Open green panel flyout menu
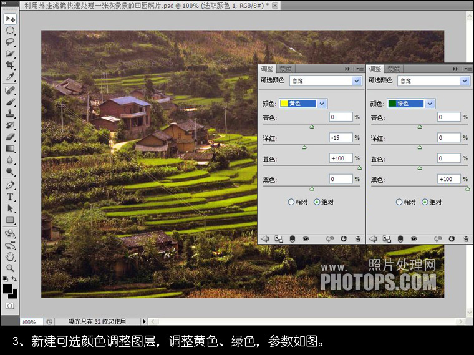 point(468,69)
